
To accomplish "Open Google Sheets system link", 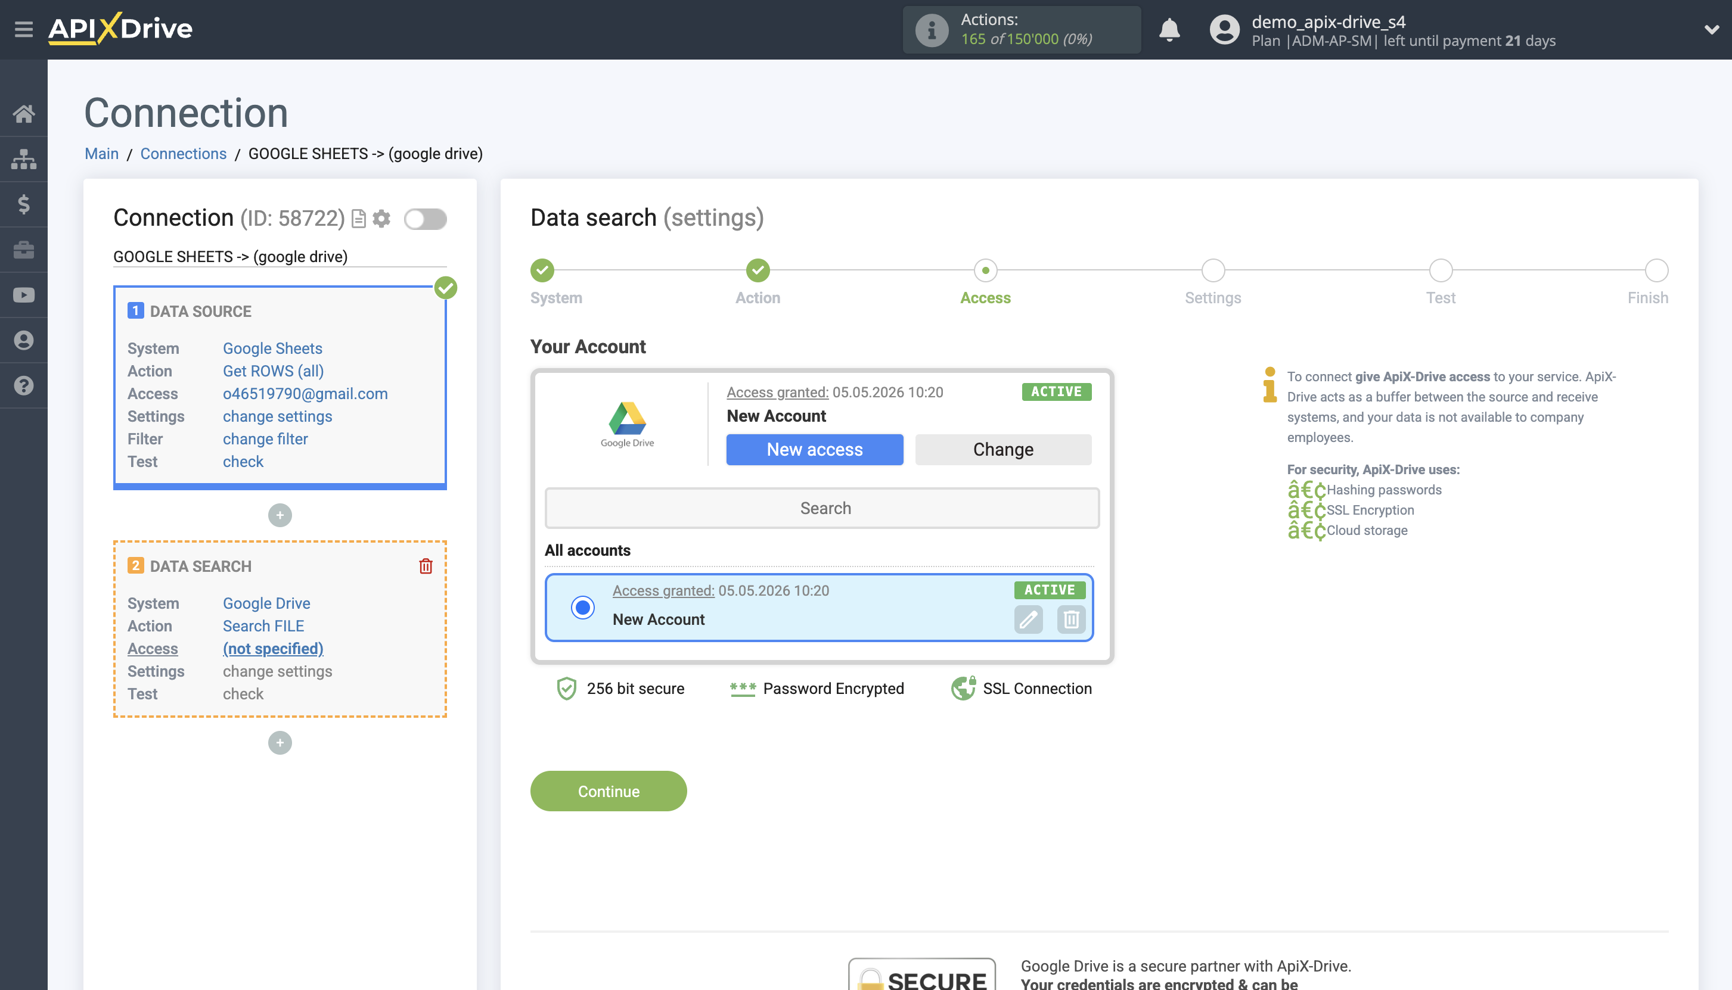I will tap(272, 349).
